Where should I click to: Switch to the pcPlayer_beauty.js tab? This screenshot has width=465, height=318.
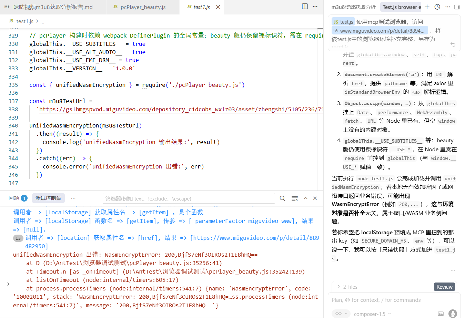tap(143, 7)
